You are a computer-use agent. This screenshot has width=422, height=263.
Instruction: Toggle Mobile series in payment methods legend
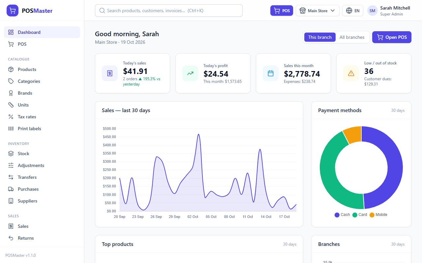[x=378, y=215]
